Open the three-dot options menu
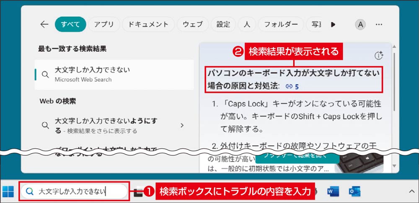This screenshot has width=419, height=203. tap(379, 25)
